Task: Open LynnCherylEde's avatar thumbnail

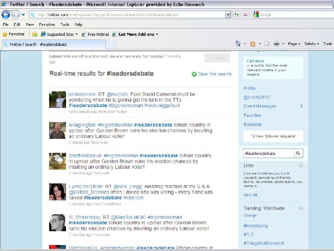Action: (x=57, y=192)
